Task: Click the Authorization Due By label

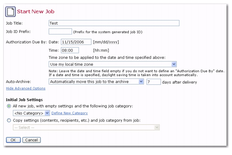Action: [26, 42]
